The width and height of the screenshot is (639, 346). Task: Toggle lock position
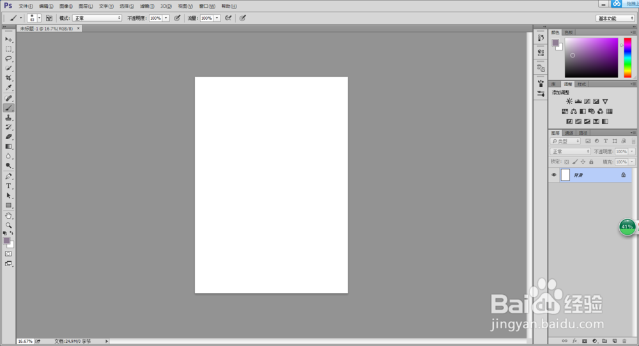coord(583,162)
